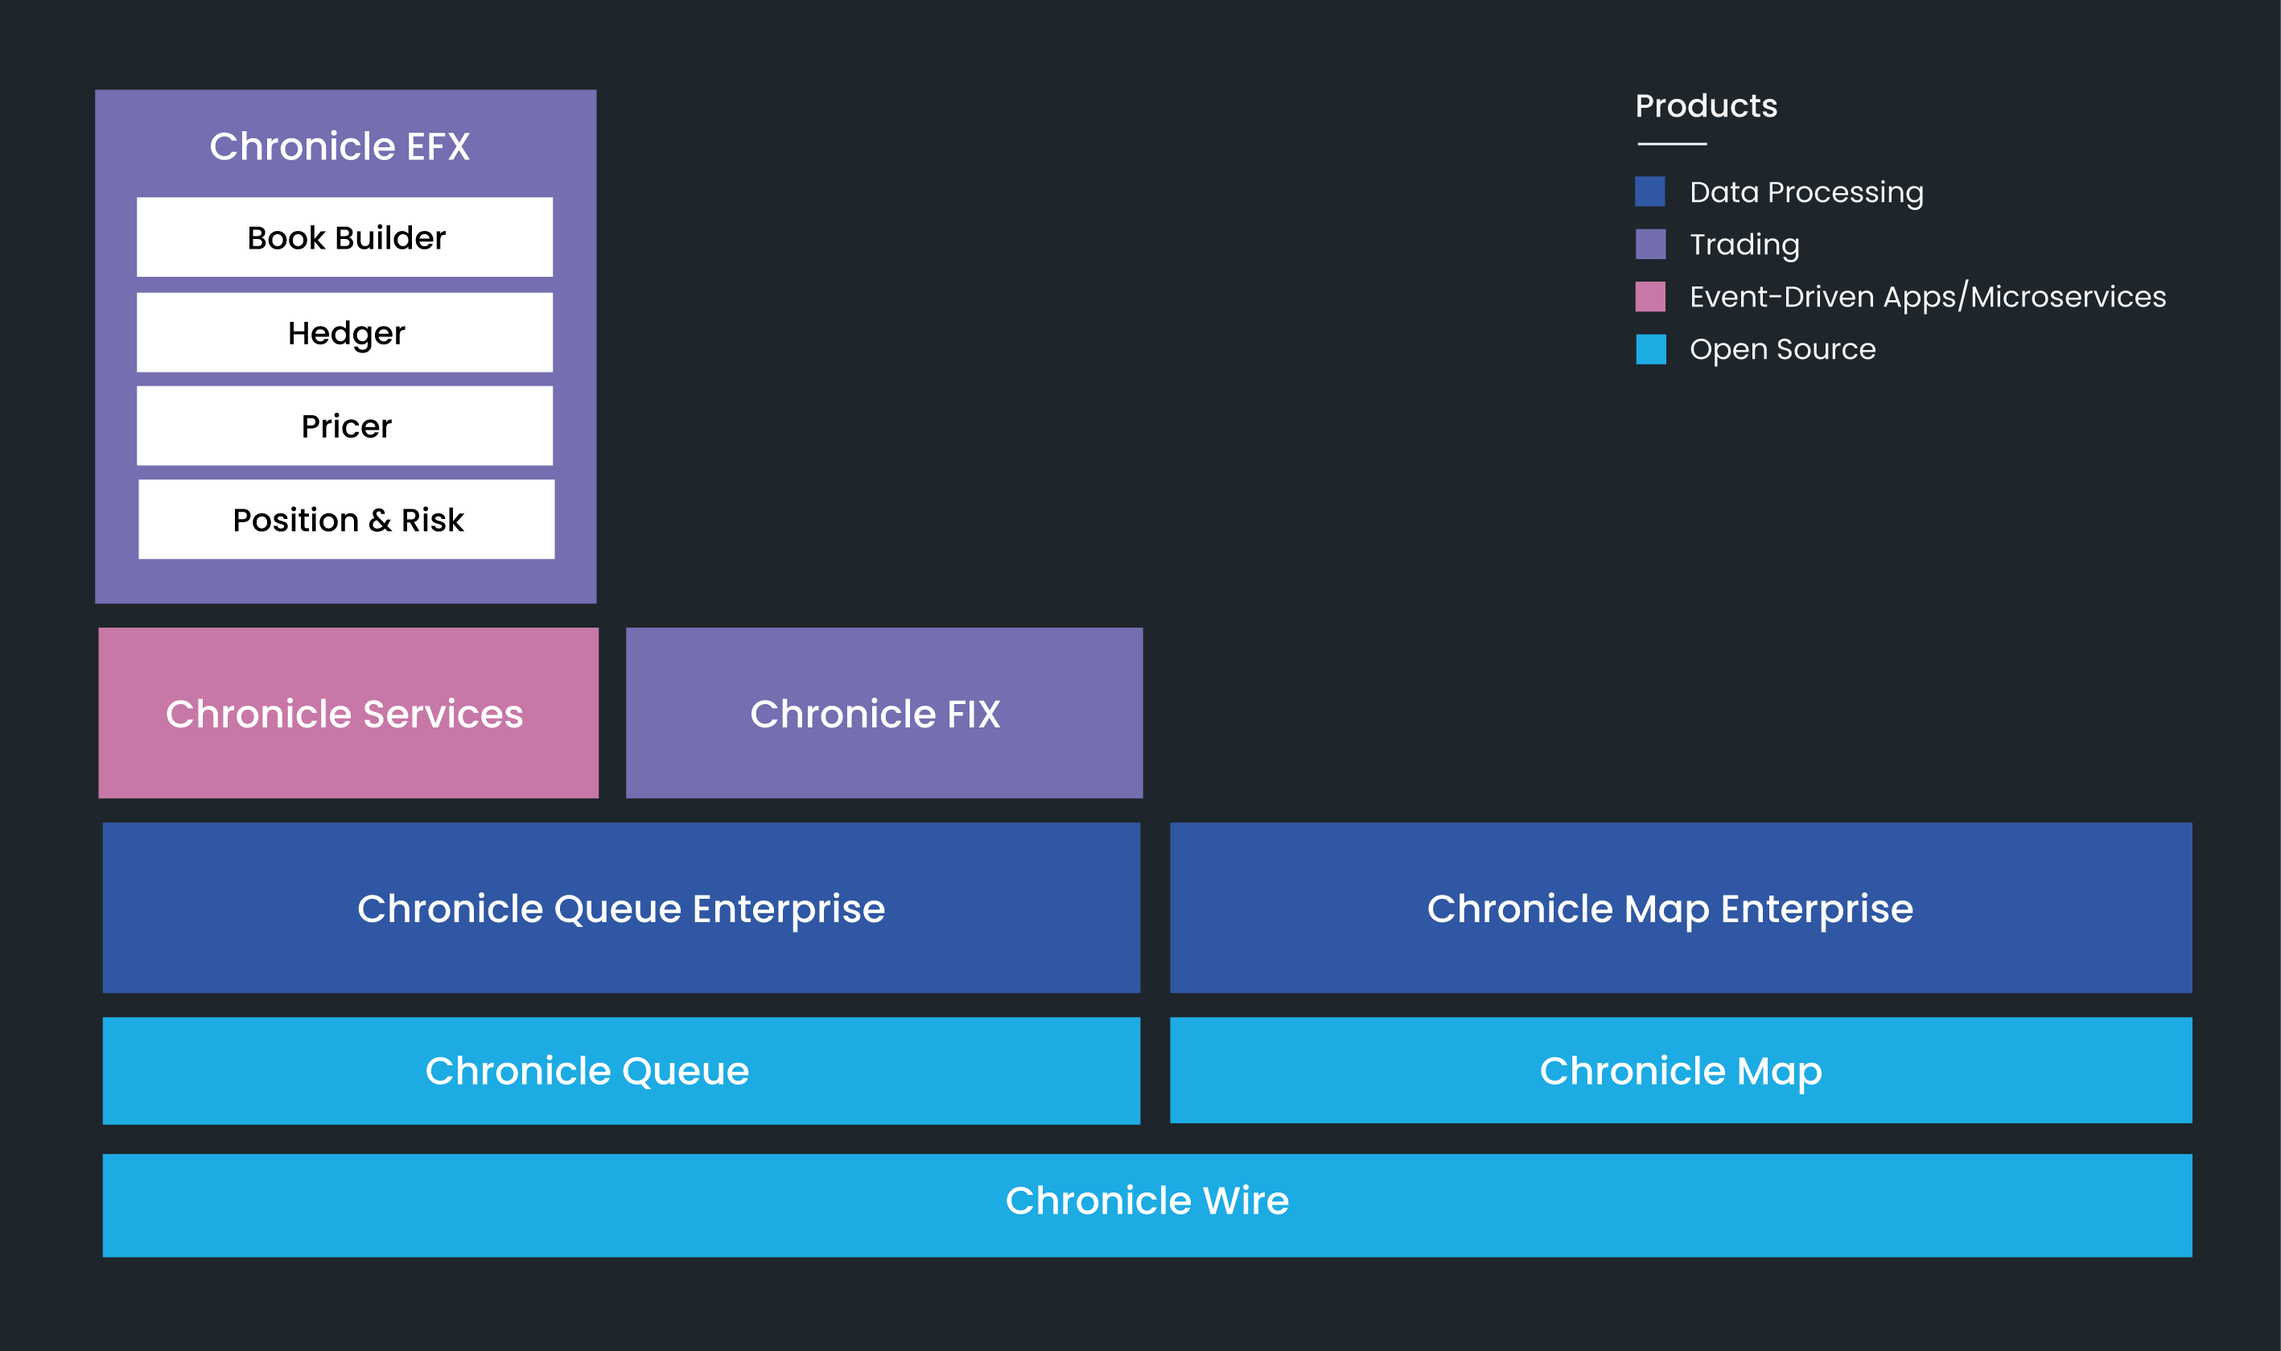Select the Hedger box
This screenshot has width=2281, height=1351.
click(x=345, y=332)
